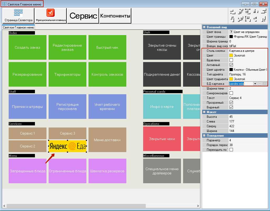The image size is (270, 211).
Task: Click the golden Цвет градиента swatch
Action: (231, 79)
